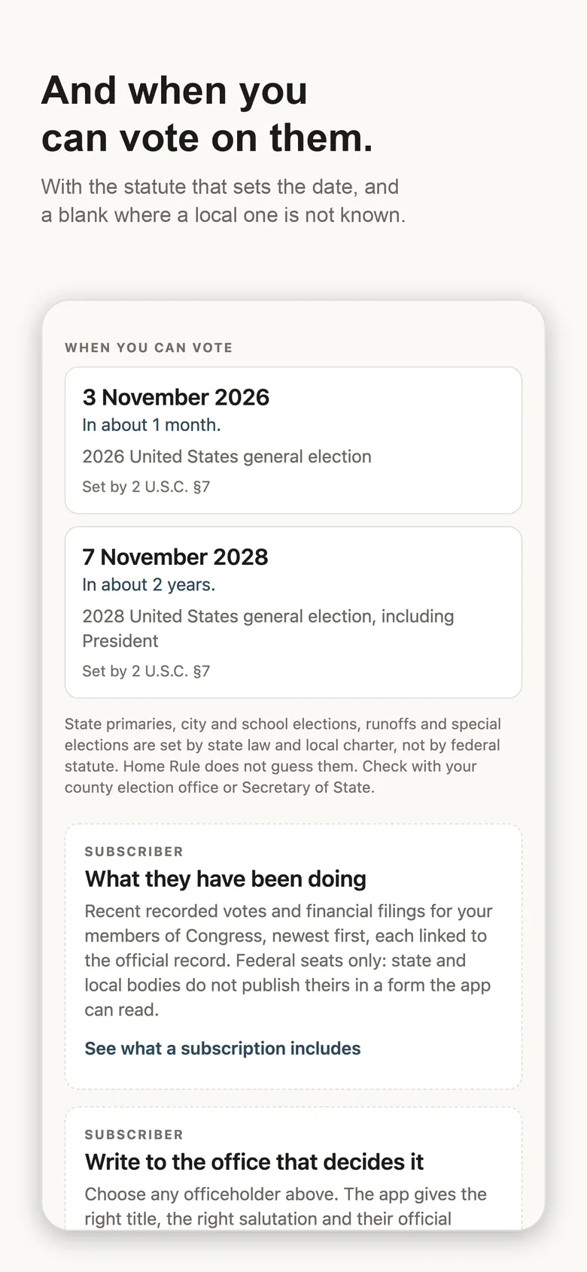
Task: Select the 'What they have been doing' heading
Action: tap(226, 879)
